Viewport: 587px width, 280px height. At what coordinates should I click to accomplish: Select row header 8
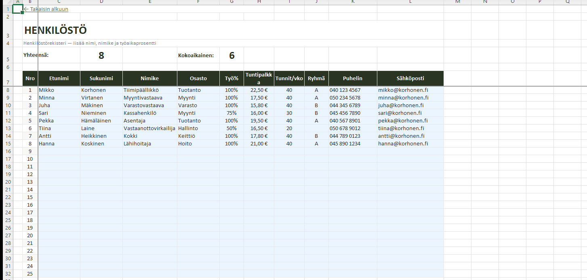7,90
